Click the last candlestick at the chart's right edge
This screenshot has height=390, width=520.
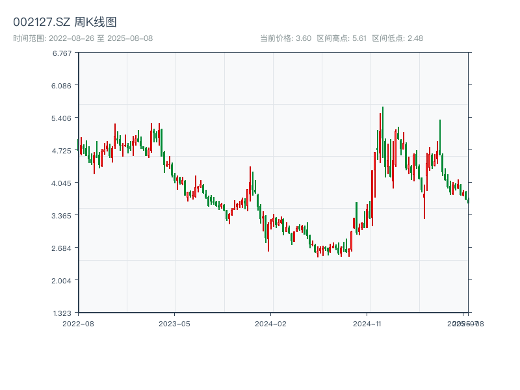click(468, 200)
